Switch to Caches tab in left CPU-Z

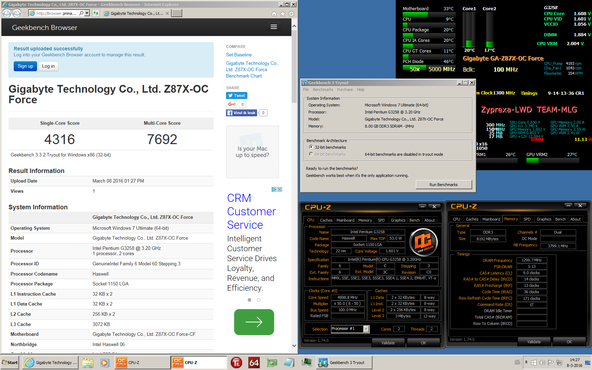point(326,220)
